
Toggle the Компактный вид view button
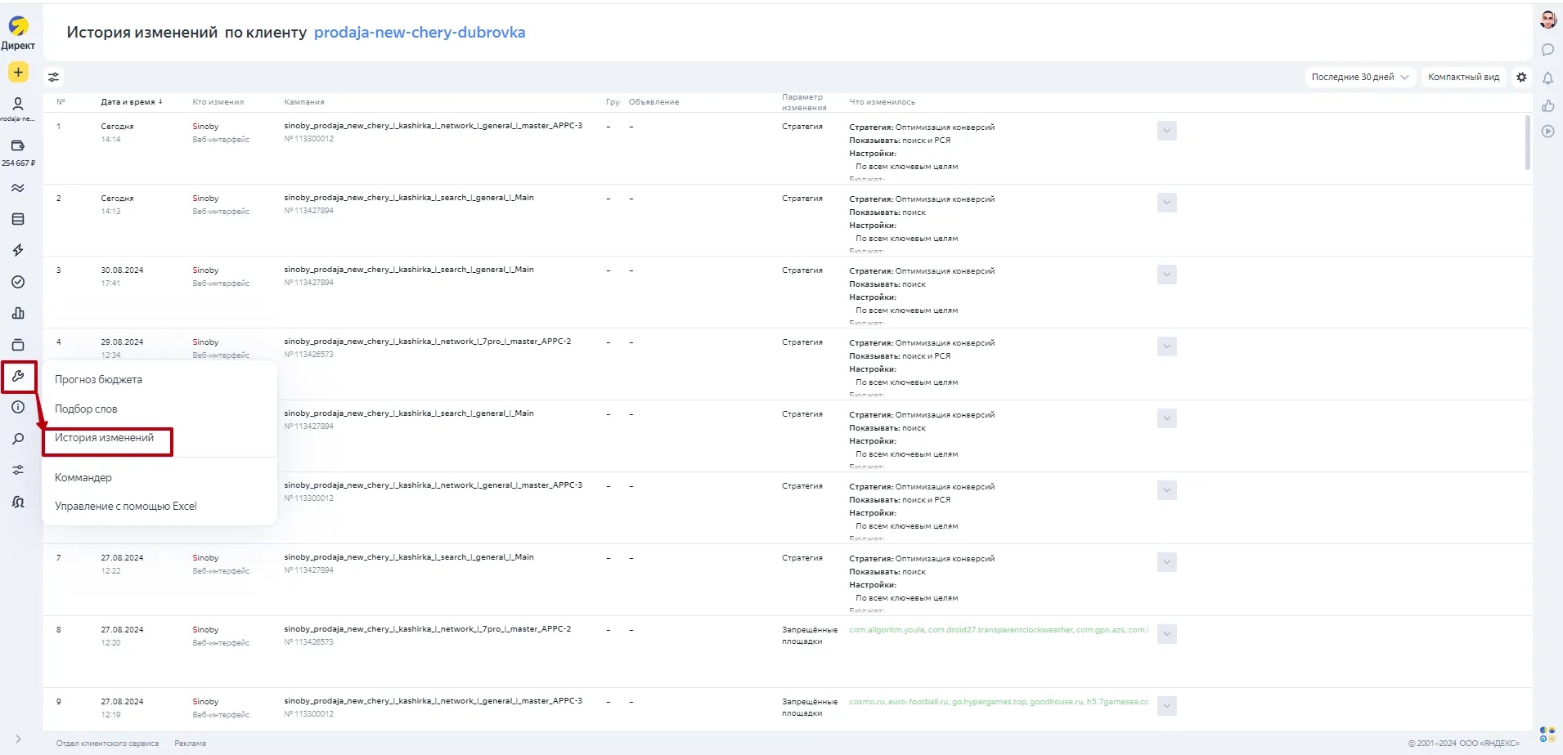click(x=1463, y=77)
